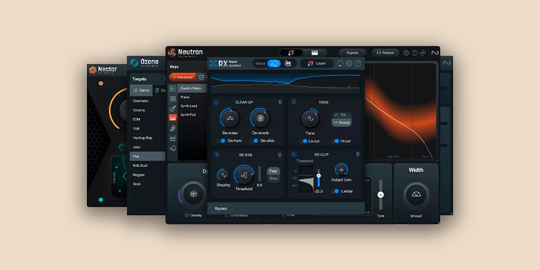The image size is (540, 270).
Task: Click the Learn button in RX
Action: click(317, 63)
